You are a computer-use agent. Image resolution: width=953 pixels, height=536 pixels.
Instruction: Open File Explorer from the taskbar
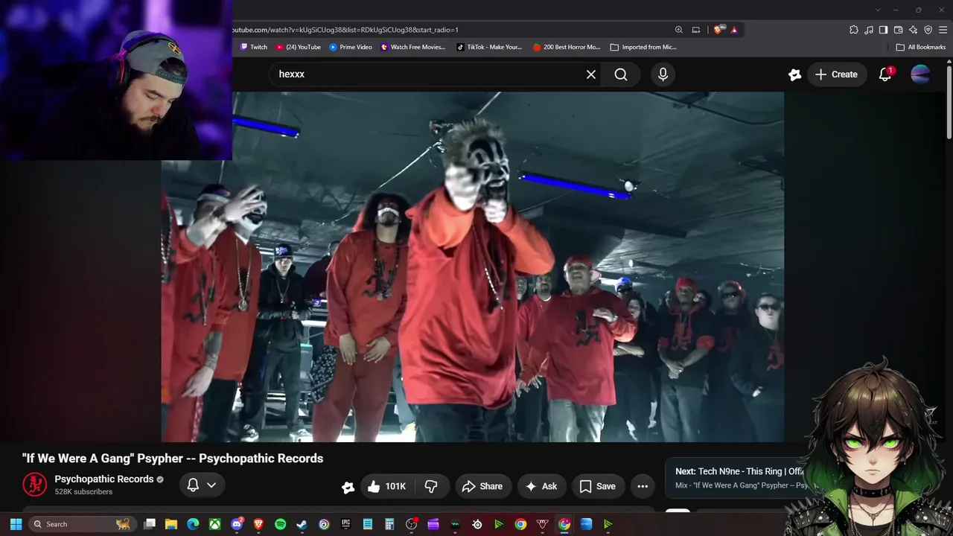point(171,524)
